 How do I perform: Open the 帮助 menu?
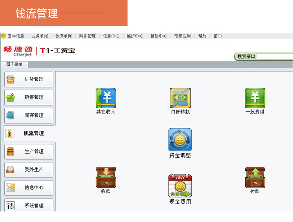click(202, 36)
